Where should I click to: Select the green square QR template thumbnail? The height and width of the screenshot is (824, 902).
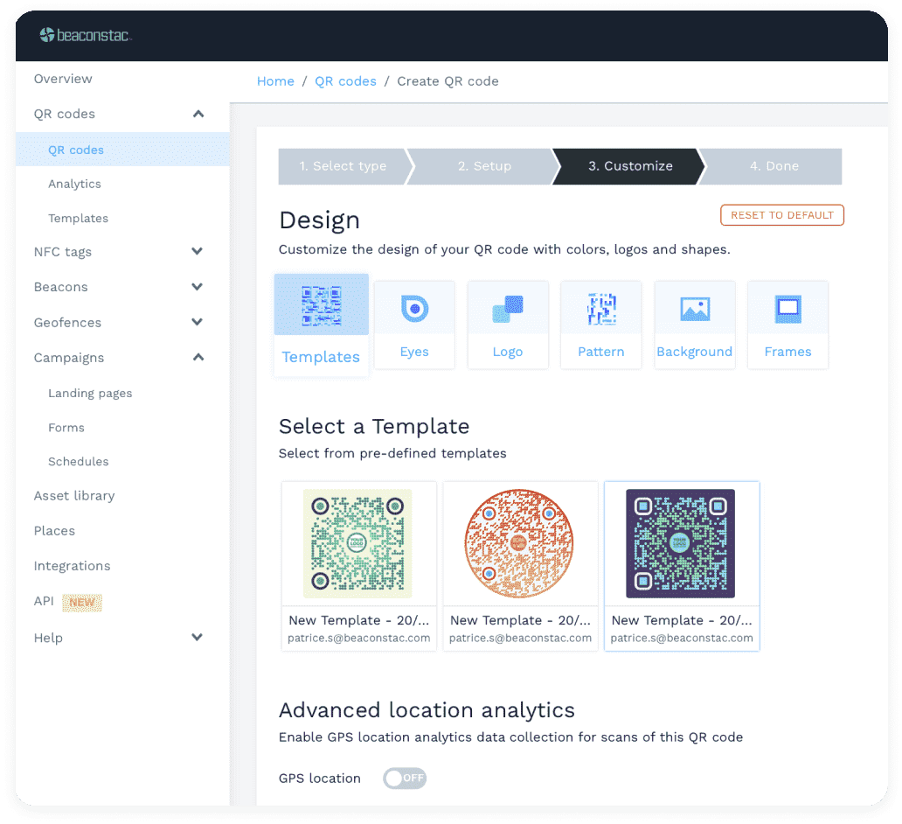(357, 543)
